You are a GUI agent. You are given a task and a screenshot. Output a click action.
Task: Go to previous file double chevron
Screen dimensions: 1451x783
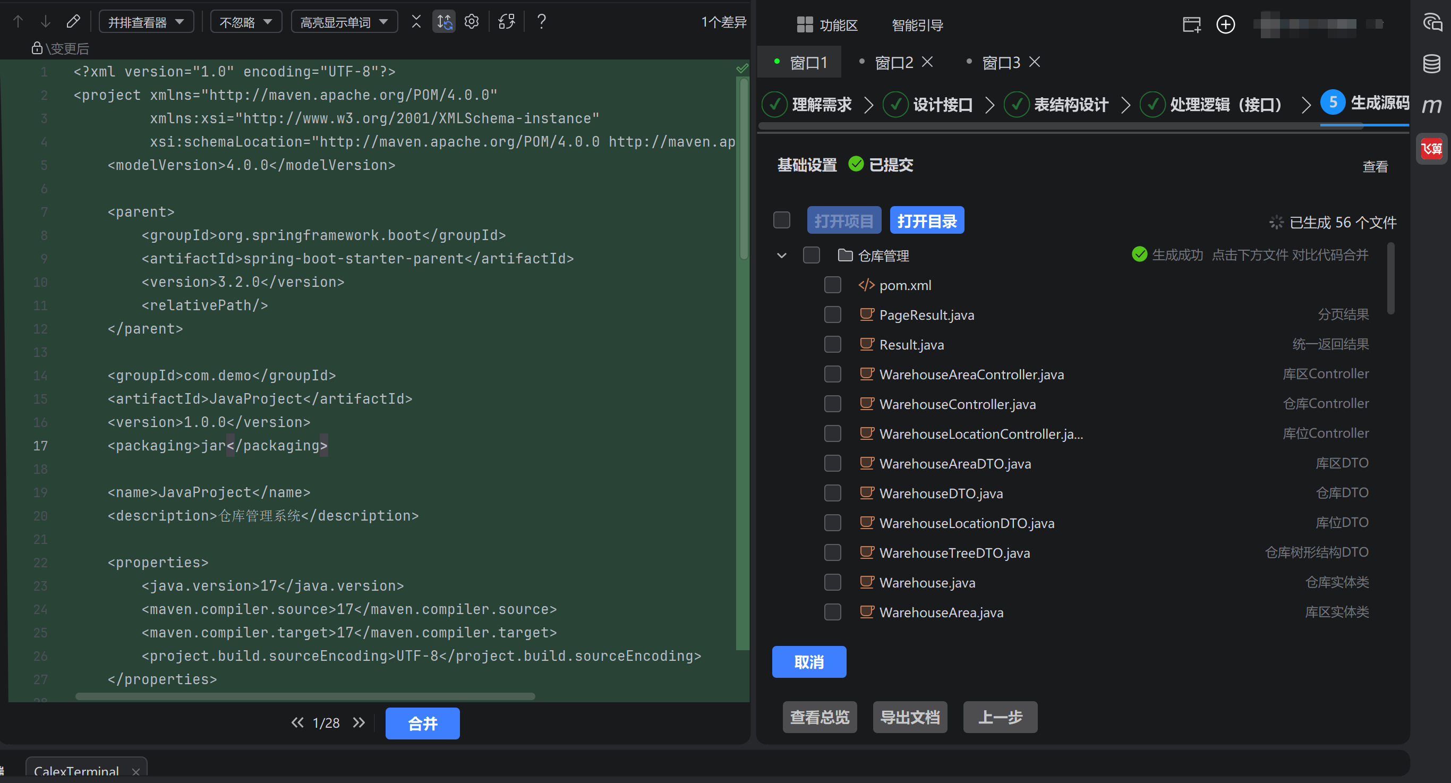[297, 723]
